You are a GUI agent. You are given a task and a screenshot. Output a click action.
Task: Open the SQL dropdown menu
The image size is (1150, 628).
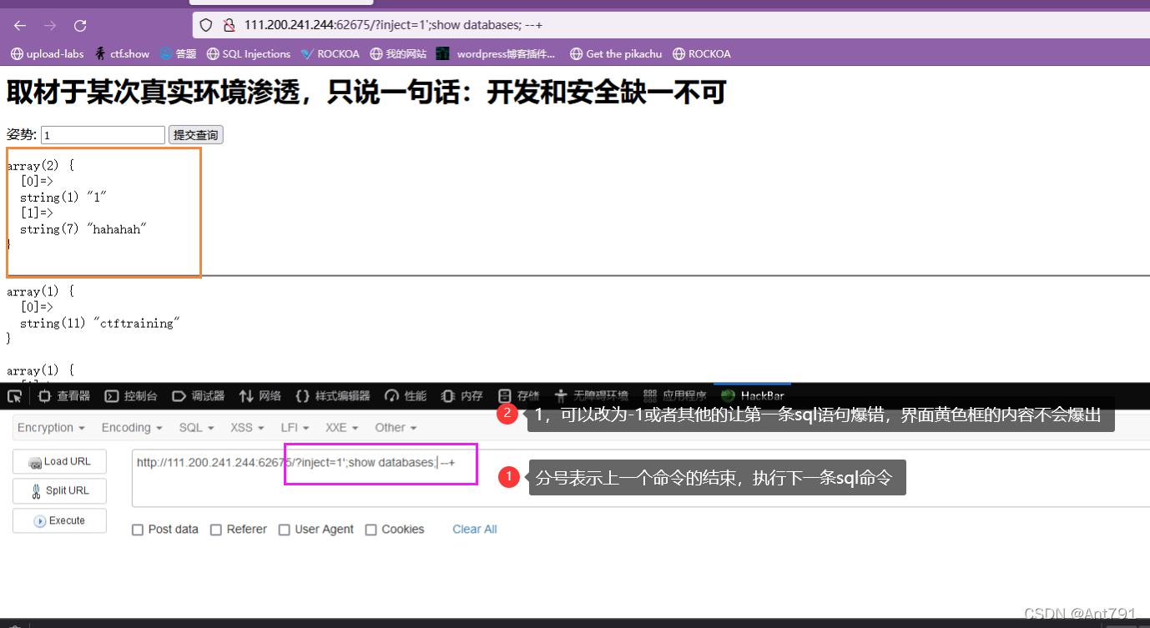tap(196, 428)
